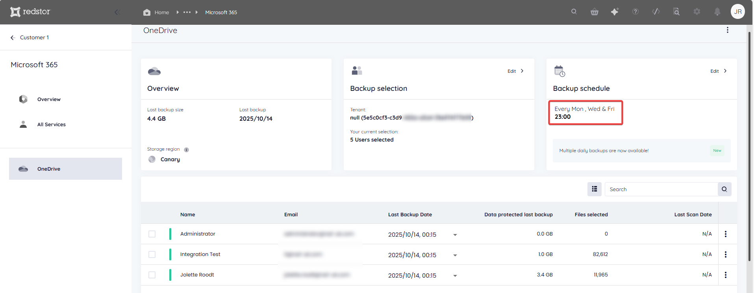Click the Last Scan Date column header

tap(693, 214)
